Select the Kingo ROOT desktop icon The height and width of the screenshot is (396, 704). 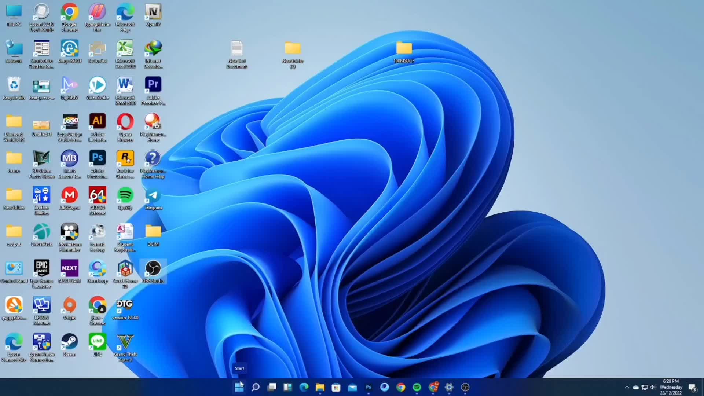point(69,52)
